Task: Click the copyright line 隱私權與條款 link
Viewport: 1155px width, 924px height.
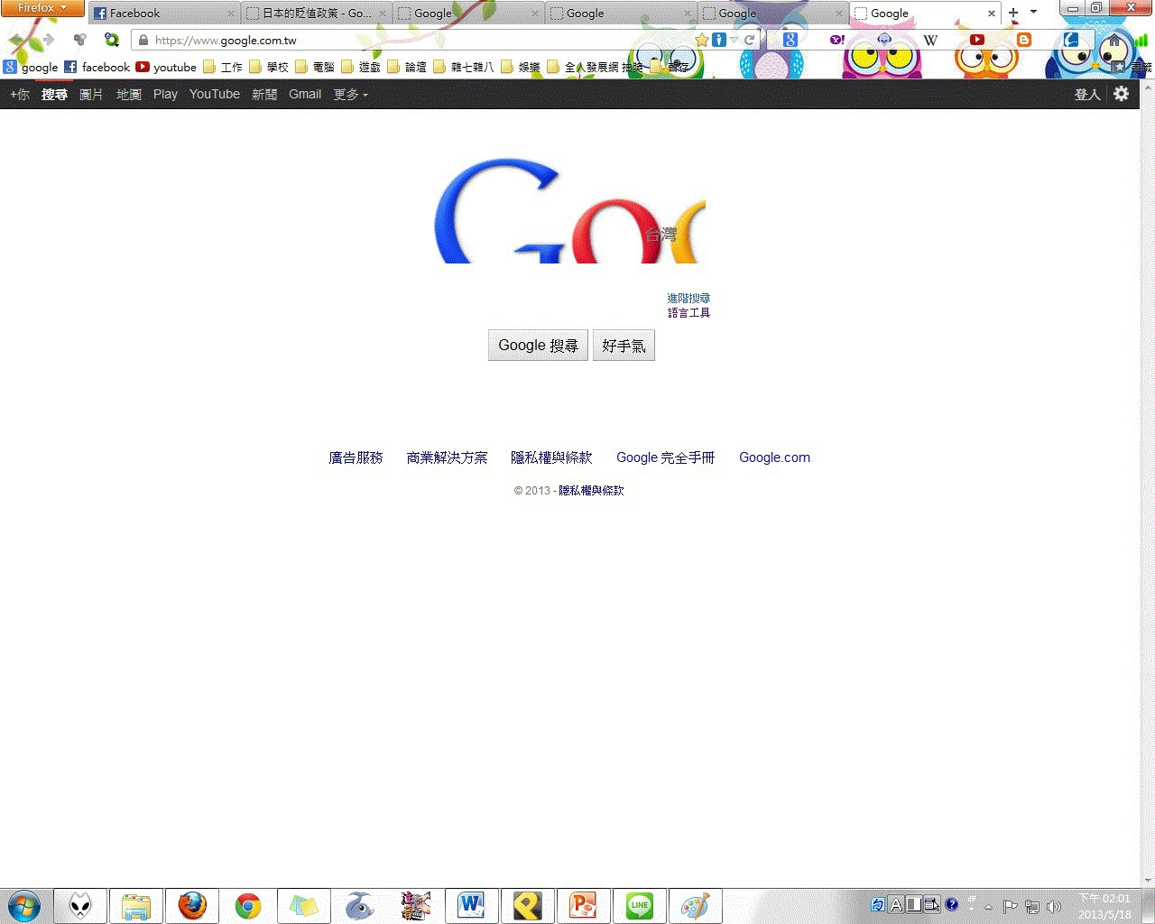Action: click(591, 490)
